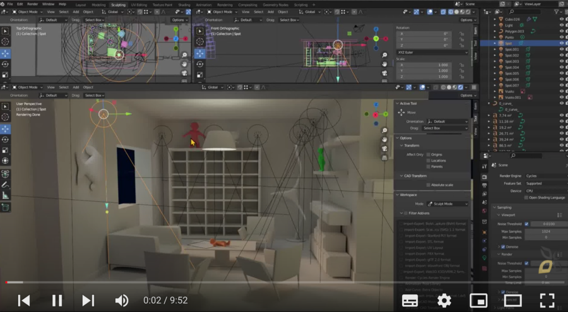The height and width of the screenshot is (312, 568).
Task: Toggle subtitles/captions on the video player
Action: (x=410, y=300)
